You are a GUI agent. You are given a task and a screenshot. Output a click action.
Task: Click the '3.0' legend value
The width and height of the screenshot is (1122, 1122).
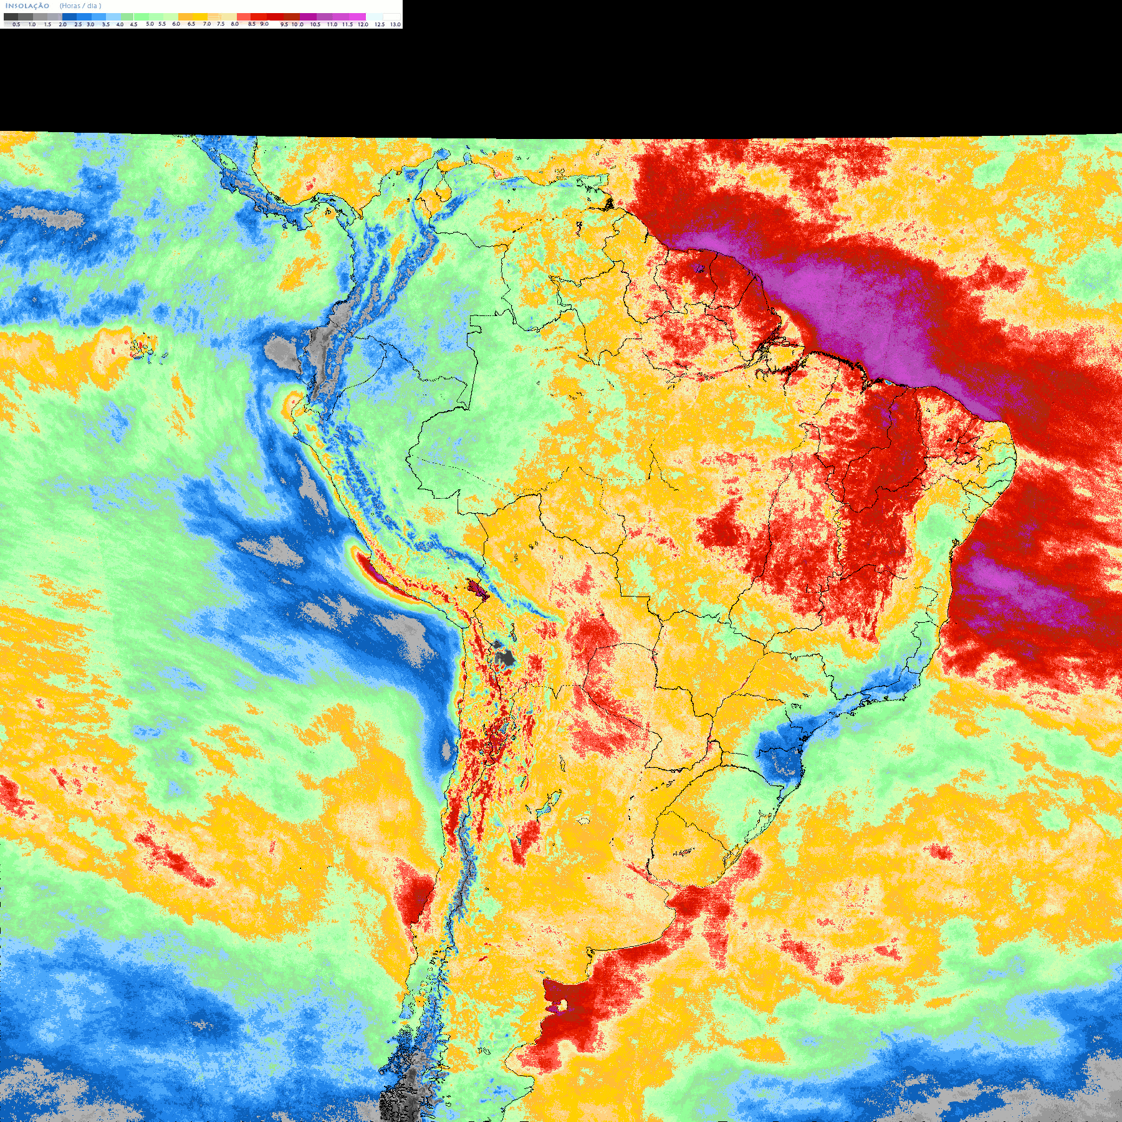[90, 24]
